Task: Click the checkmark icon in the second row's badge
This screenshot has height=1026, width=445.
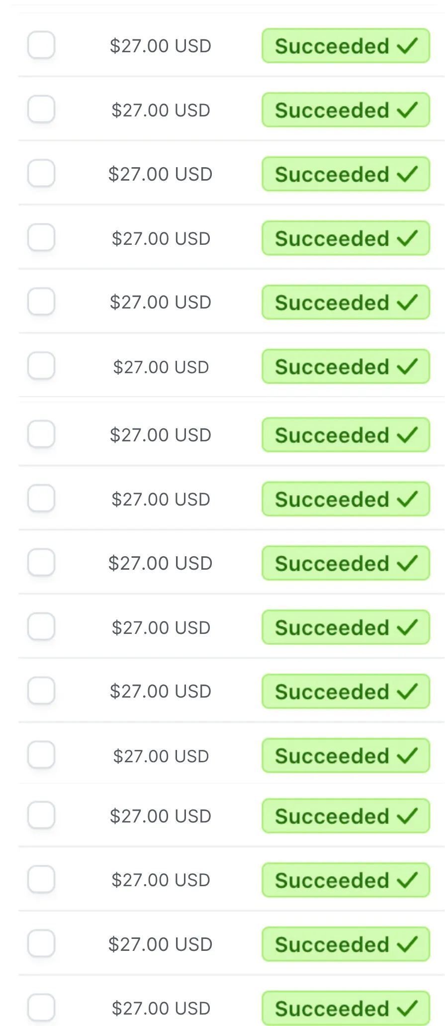Action: click(407, 110)
